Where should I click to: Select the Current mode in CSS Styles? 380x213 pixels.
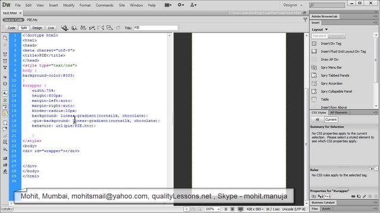[x=331, y=120]
